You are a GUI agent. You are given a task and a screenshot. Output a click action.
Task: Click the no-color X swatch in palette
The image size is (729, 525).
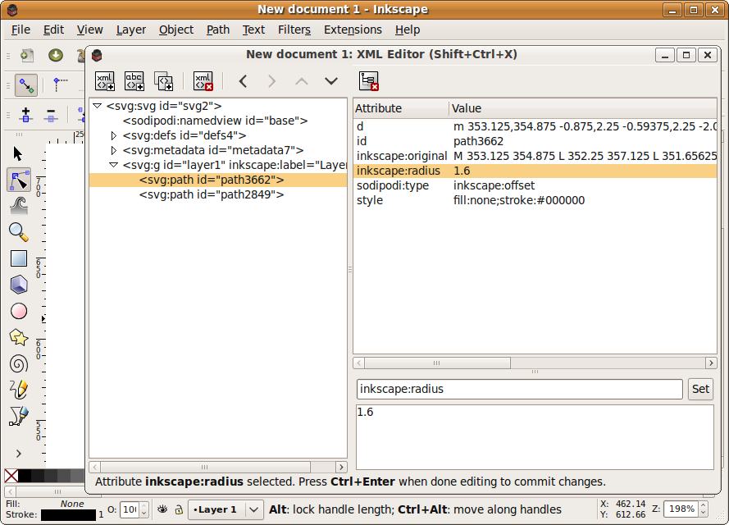coord(11,476)
